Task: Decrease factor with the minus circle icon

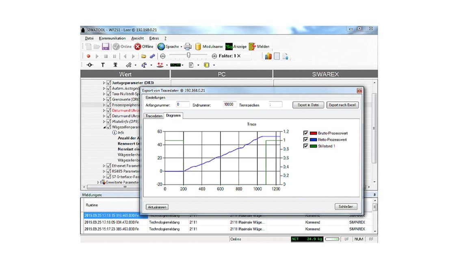Action: coord(162,56)
